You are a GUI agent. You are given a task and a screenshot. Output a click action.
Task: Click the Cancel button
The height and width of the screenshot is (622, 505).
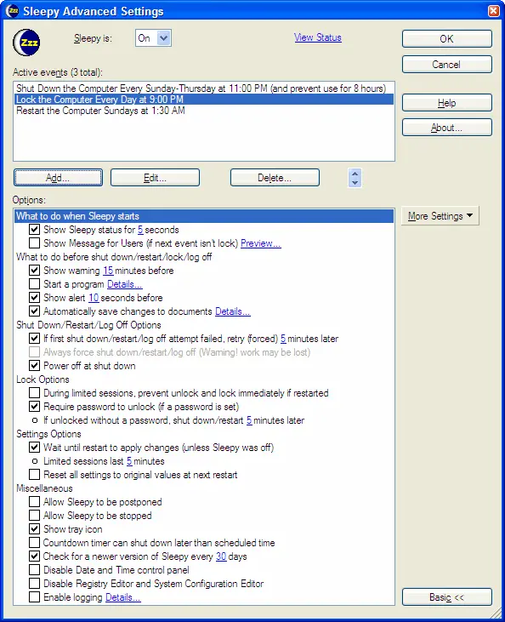click(446, 65)
